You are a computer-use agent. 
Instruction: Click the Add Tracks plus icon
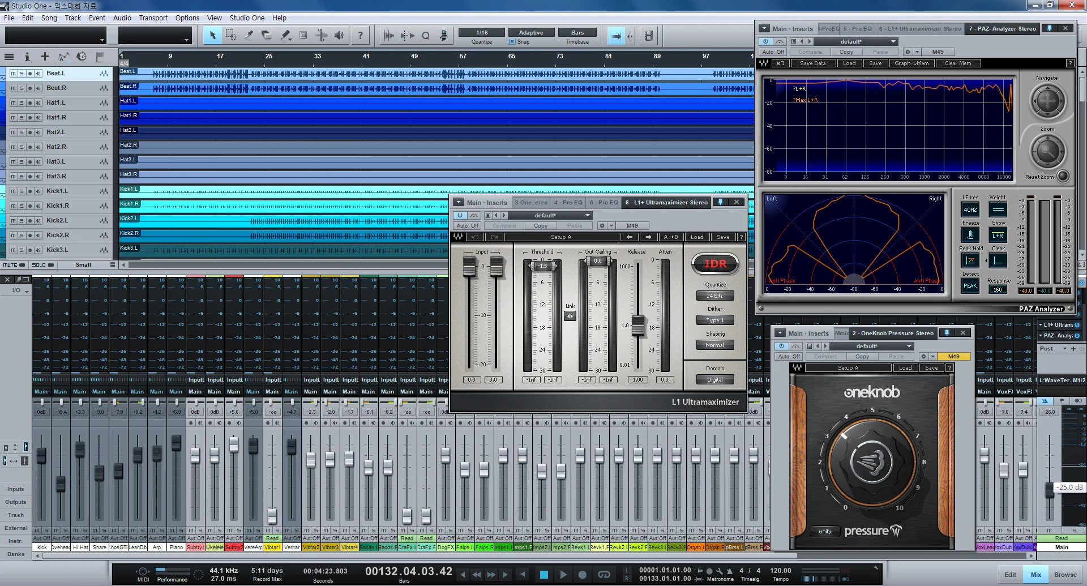tap(45, 57)
